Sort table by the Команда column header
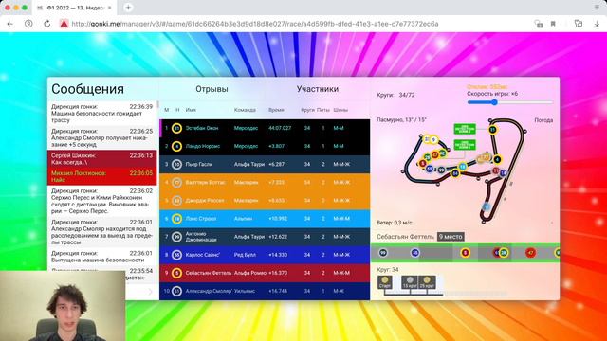The width and height of the screenshot is (607, 341). [245, 110]
